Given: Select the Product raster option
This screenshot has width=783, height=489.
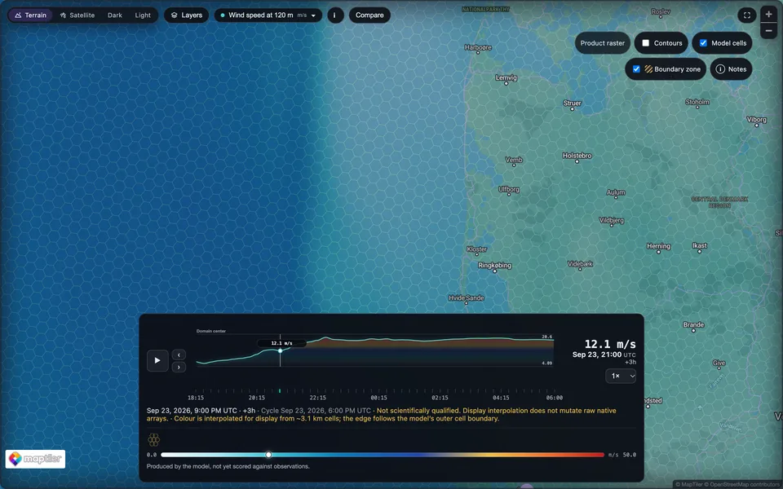Looking at the screenshot, I should coord(602,43).
